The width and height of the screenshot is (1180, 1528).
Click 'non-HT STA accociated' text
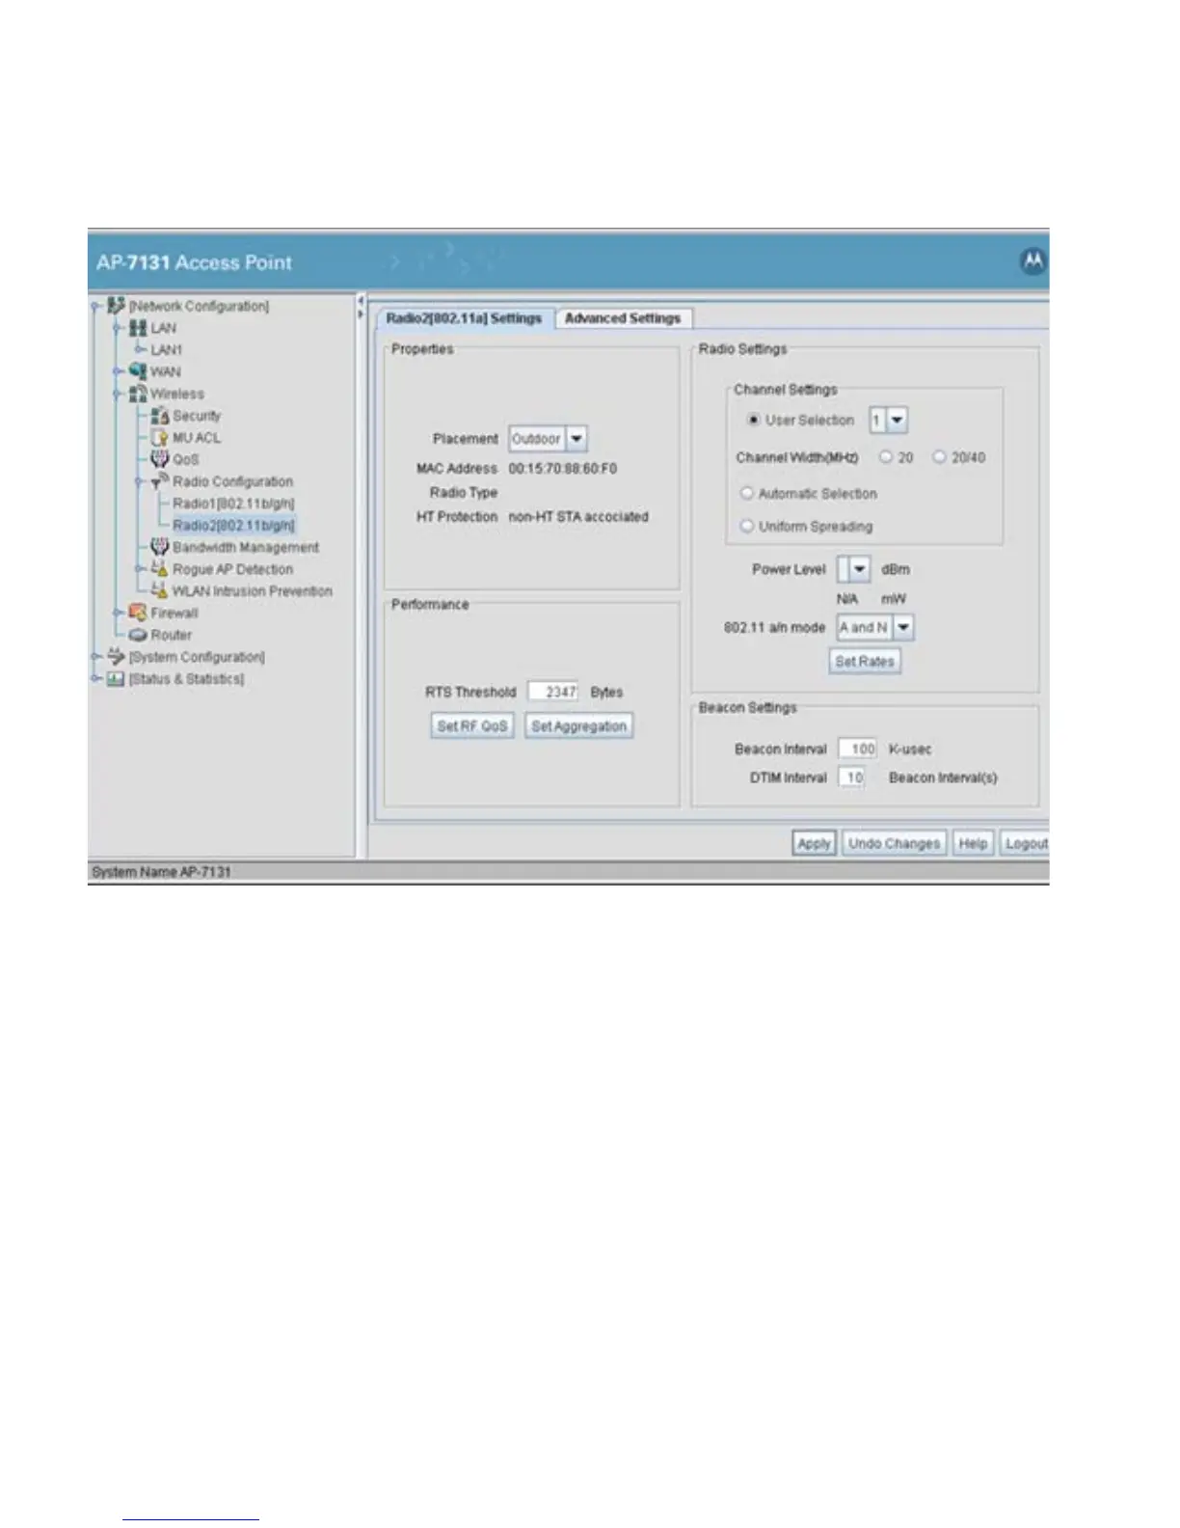pos(578,517)
